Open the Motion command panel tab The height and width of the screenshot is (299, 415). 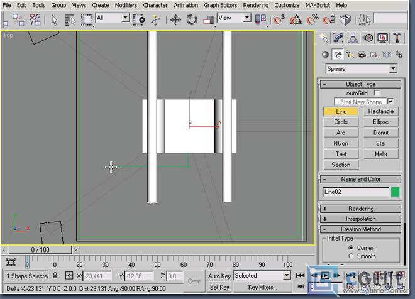click(x=368, y=38)
